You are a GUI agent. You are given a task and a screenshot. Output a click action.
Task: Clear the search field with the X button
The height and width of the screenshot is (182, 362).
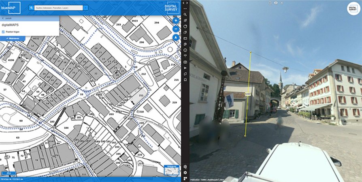[x=85, y=8]
